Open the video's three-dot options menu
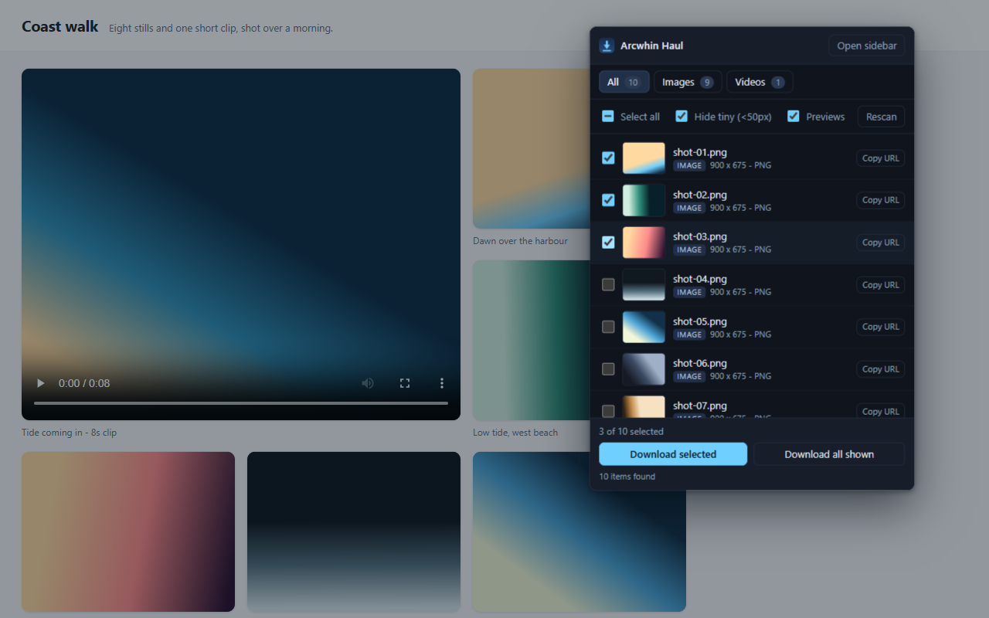989x618 pixels. tap(442, 383)
